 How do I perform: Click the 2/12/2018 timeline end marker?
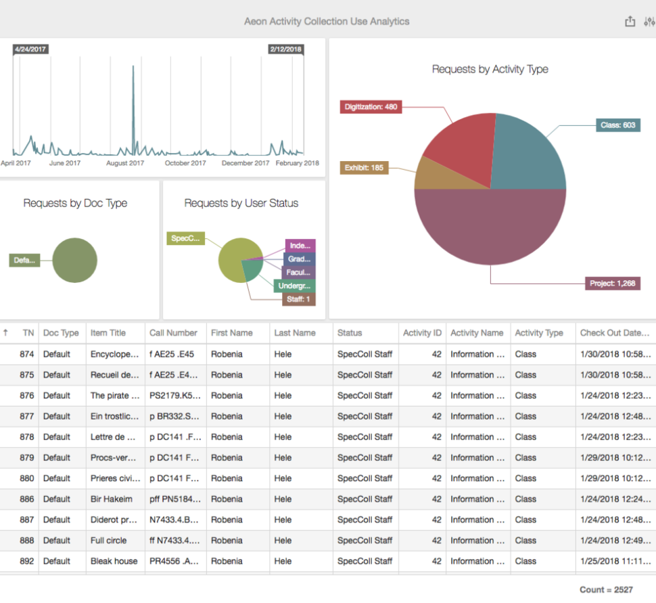[x=285, y=49]
